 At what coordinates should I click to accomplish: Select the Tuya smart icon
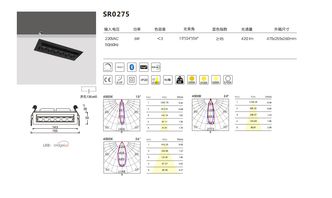click(x=144, y=67)
